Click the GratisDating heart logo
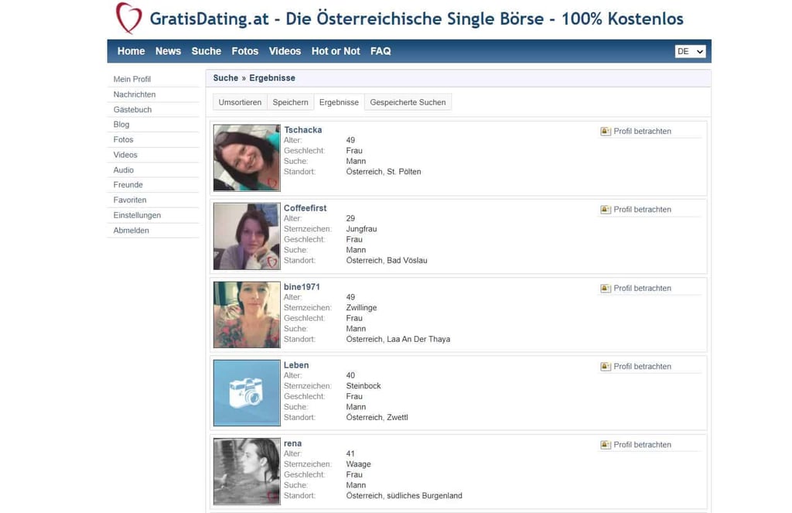The height and width of the screenshot is (513, 792). click(x=129, y=19)
